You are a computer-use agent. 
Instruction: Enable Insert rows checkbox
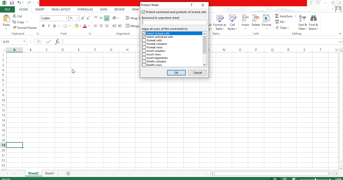[x=144, y=54]
